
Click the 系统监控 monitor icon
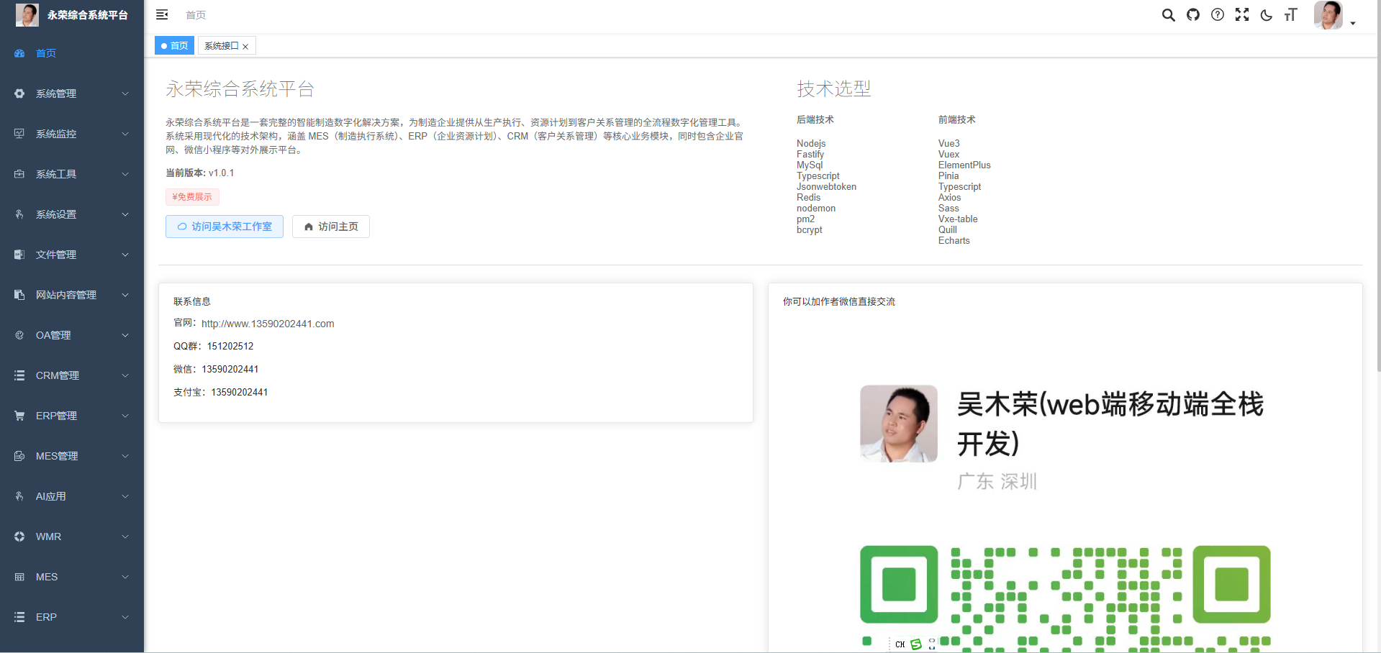(x=19, y=134)
